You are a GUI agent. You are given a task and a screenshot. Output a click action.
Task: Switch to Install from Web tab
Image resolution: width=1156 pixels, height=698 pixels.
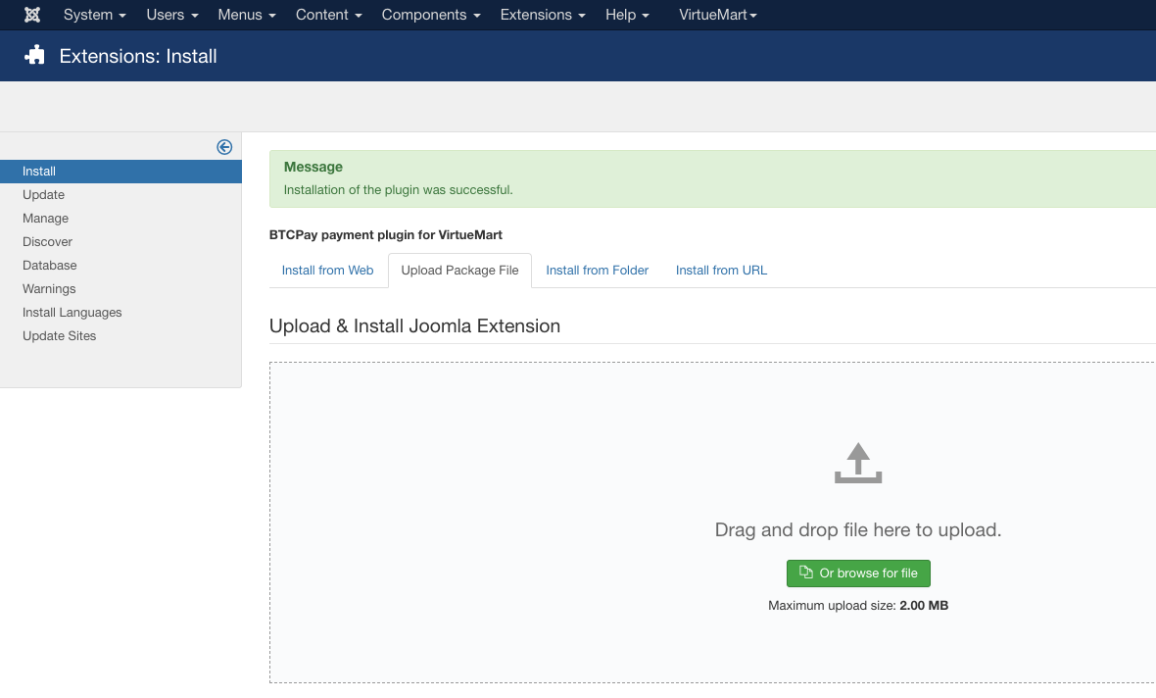coord(327,271)
